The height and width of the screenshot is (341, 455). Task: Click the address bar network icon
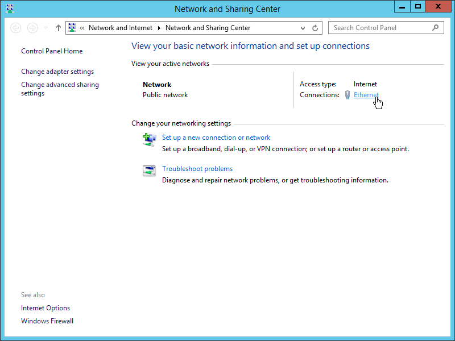coord(72,27)
